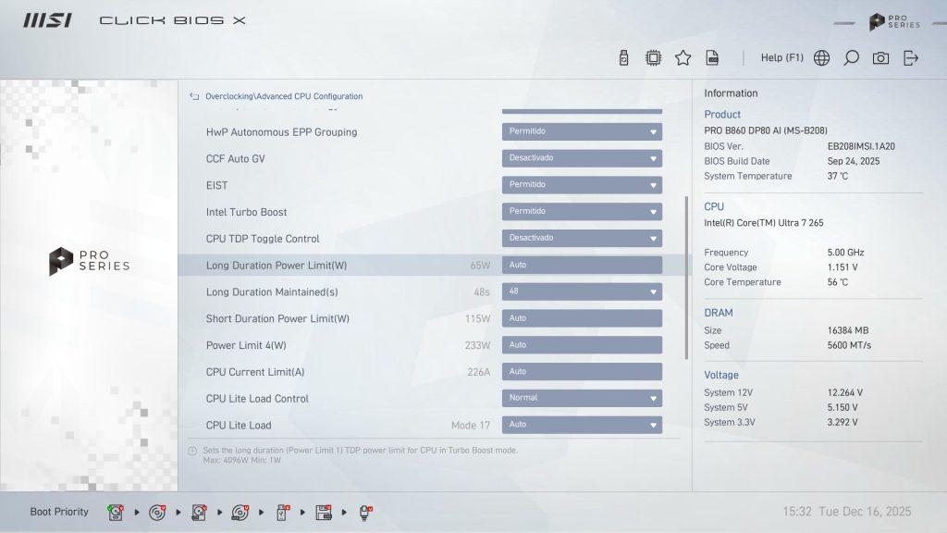Click the 5600 MT/s speed value
Viewport: 947px width, 533px height.
coord(849,345)
